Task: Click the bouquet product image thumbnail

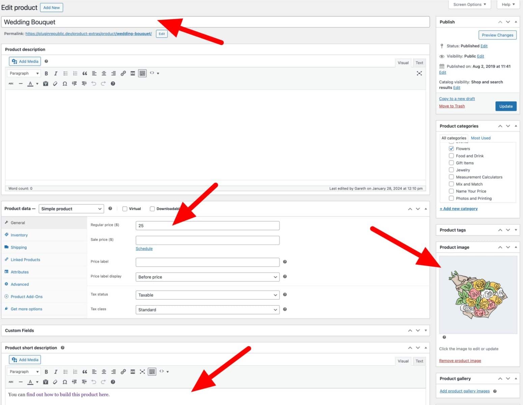Action: (478, 295)
